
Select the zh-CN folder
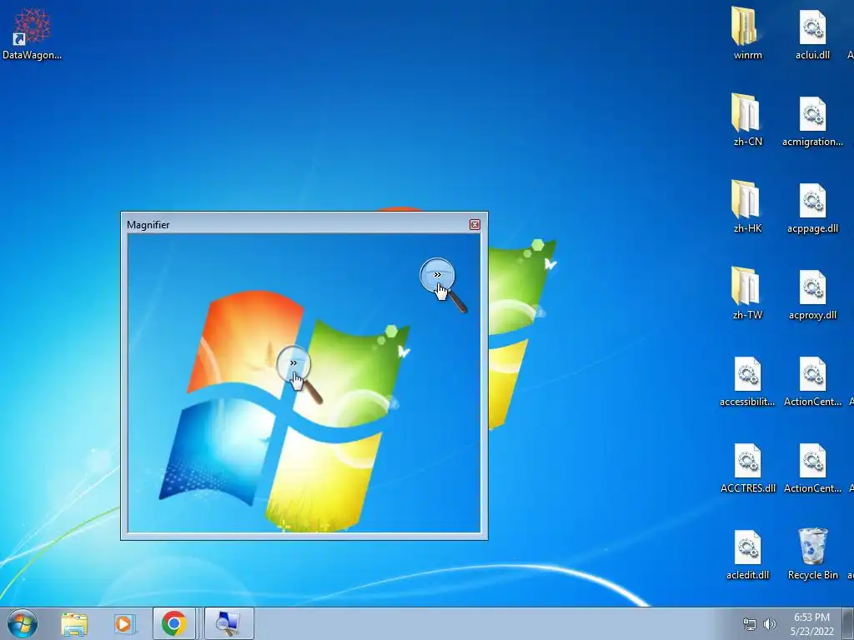747,120
